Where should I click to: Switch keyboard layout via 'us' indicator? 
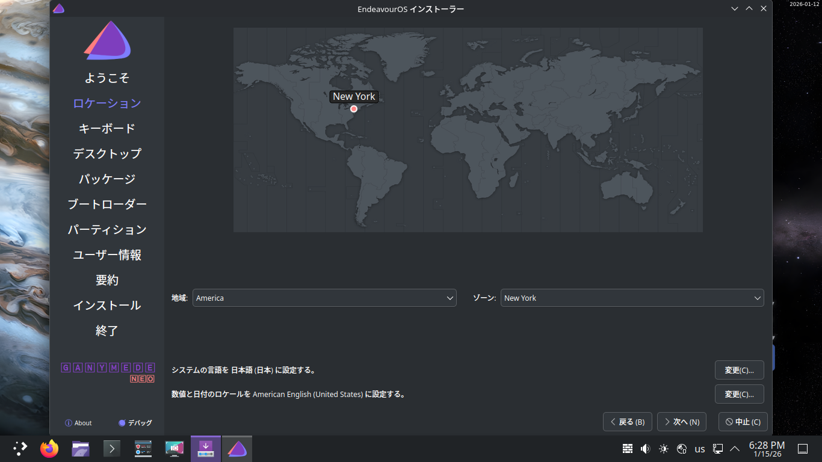click(x=700, y=449)
